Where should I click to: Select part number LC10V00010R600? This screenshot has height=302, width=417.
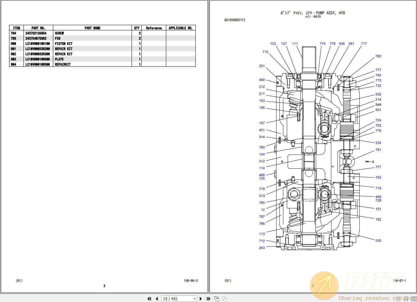coord(37,59)
